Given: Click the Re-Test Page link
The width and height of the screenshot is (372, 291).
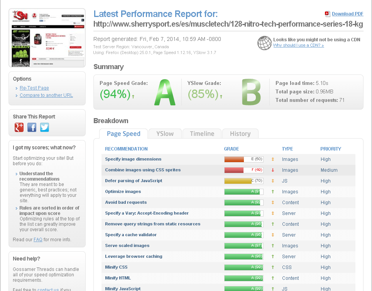Looking at the screenshot, I should [34, 88].
